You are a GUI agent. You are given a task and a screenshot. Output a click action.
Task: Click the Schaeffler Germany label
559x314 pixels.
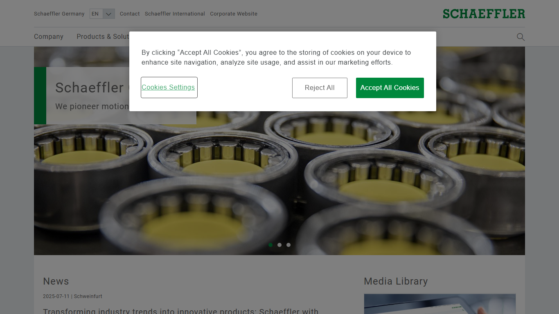[59, 14]
